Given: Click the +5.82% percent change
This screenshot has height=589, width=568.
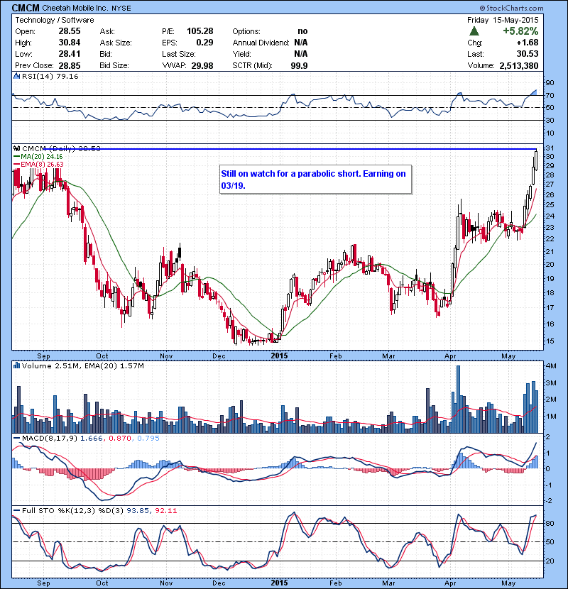Looking at the screenshot, I should point(520,31).
